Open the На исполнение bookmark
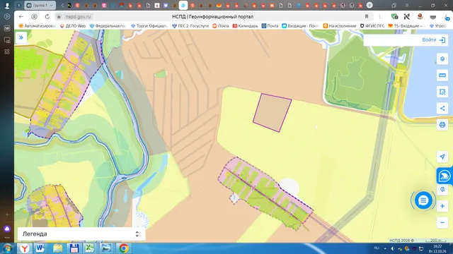This screenshot has width=453, height=254. (340, 26)
